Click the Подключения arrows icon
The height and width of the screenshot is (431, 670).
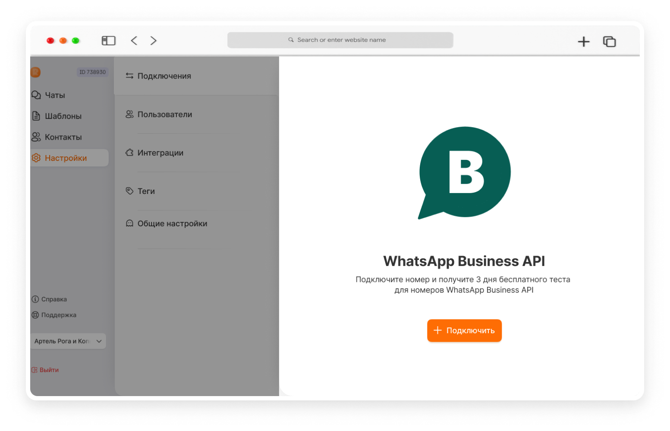point(129,76)
